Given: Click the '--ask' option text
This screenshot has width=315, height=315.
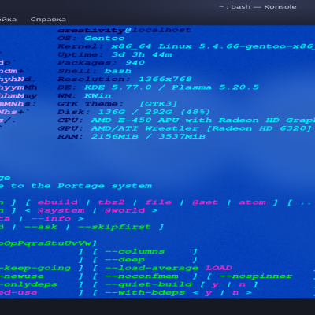Looking at the screenshot, I should click(41, 227).
